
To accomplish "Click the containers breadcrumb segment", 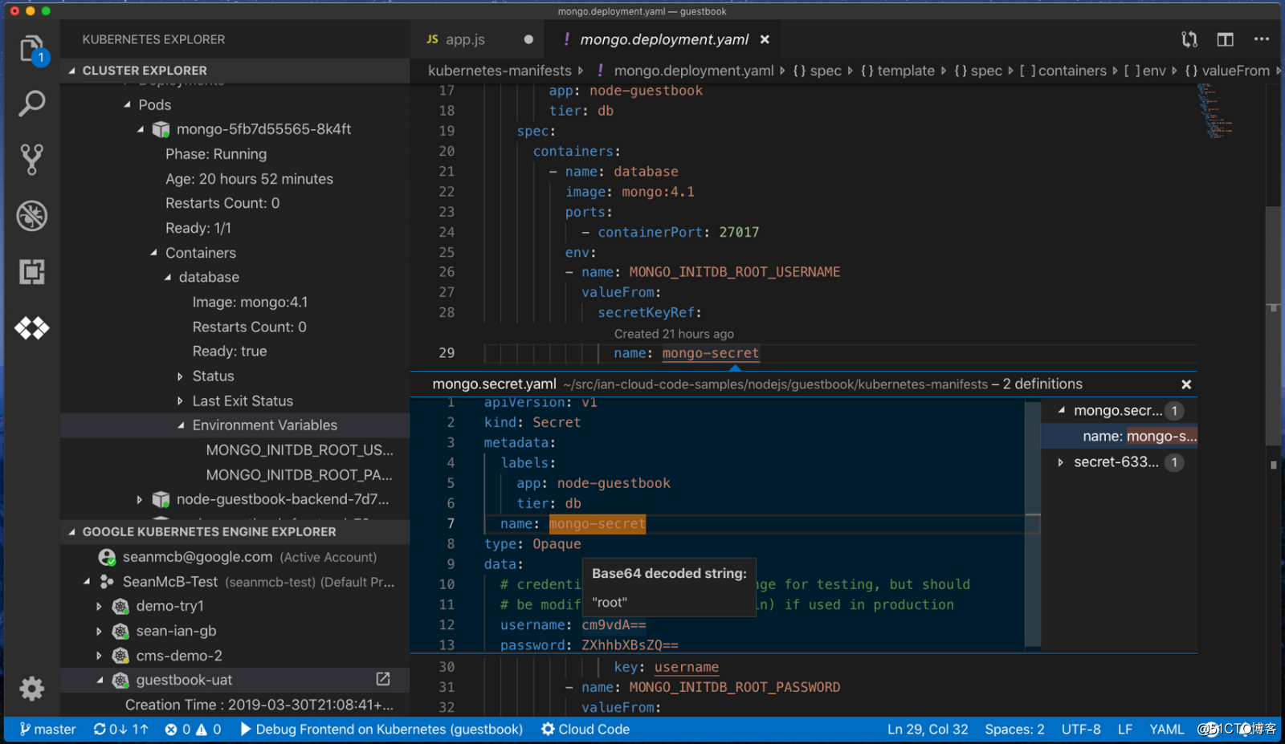I will (x=1063, y=71).
